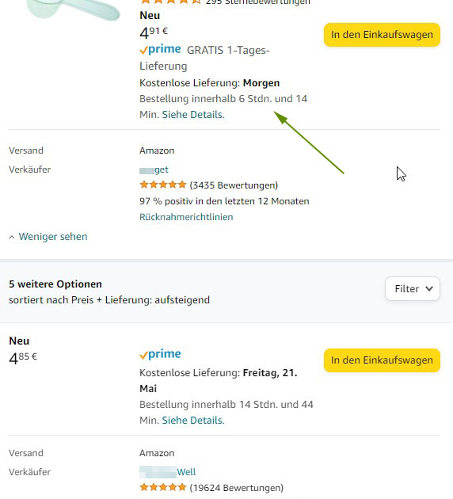Click the prime logo on the 4,85 € offer
Image resolution: width=453 pixels, height=499 pixels.
[x=160, y=354]
